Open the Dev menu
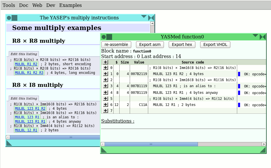This screenshot has width=271, height=168. pos(51,5)
